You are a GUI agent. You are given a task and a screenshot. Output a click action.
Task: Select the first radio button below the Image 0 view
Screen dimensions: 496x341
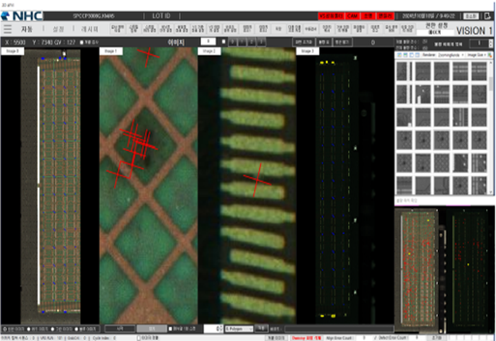coord(4,328)
